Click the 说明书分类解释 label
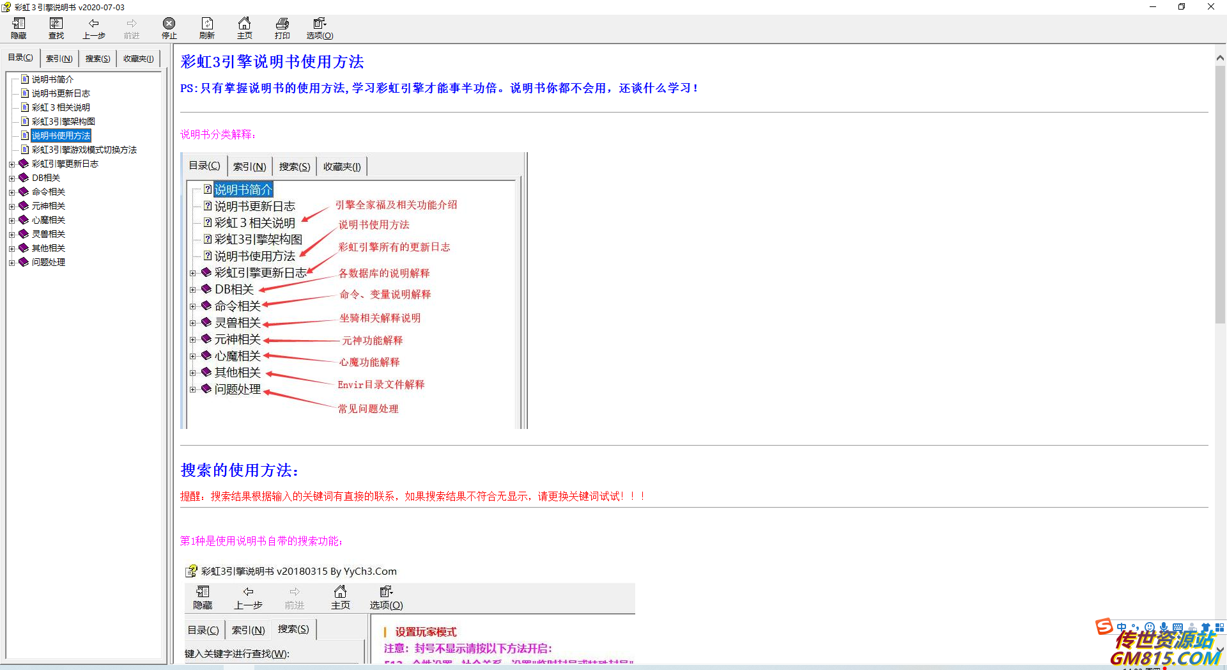 (218, 134)
